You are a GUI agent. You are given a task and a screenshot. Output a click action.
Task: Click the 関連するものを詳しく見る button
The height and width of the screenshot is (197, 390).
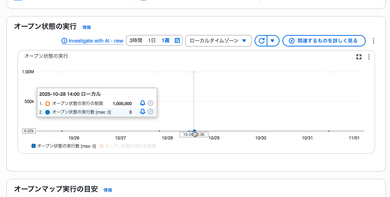point(324,41)
